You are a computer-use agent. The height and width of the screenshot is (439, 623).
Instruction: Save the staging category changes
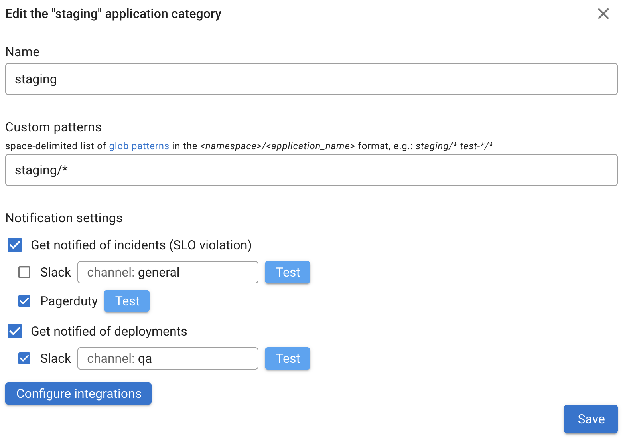[591, 419]
